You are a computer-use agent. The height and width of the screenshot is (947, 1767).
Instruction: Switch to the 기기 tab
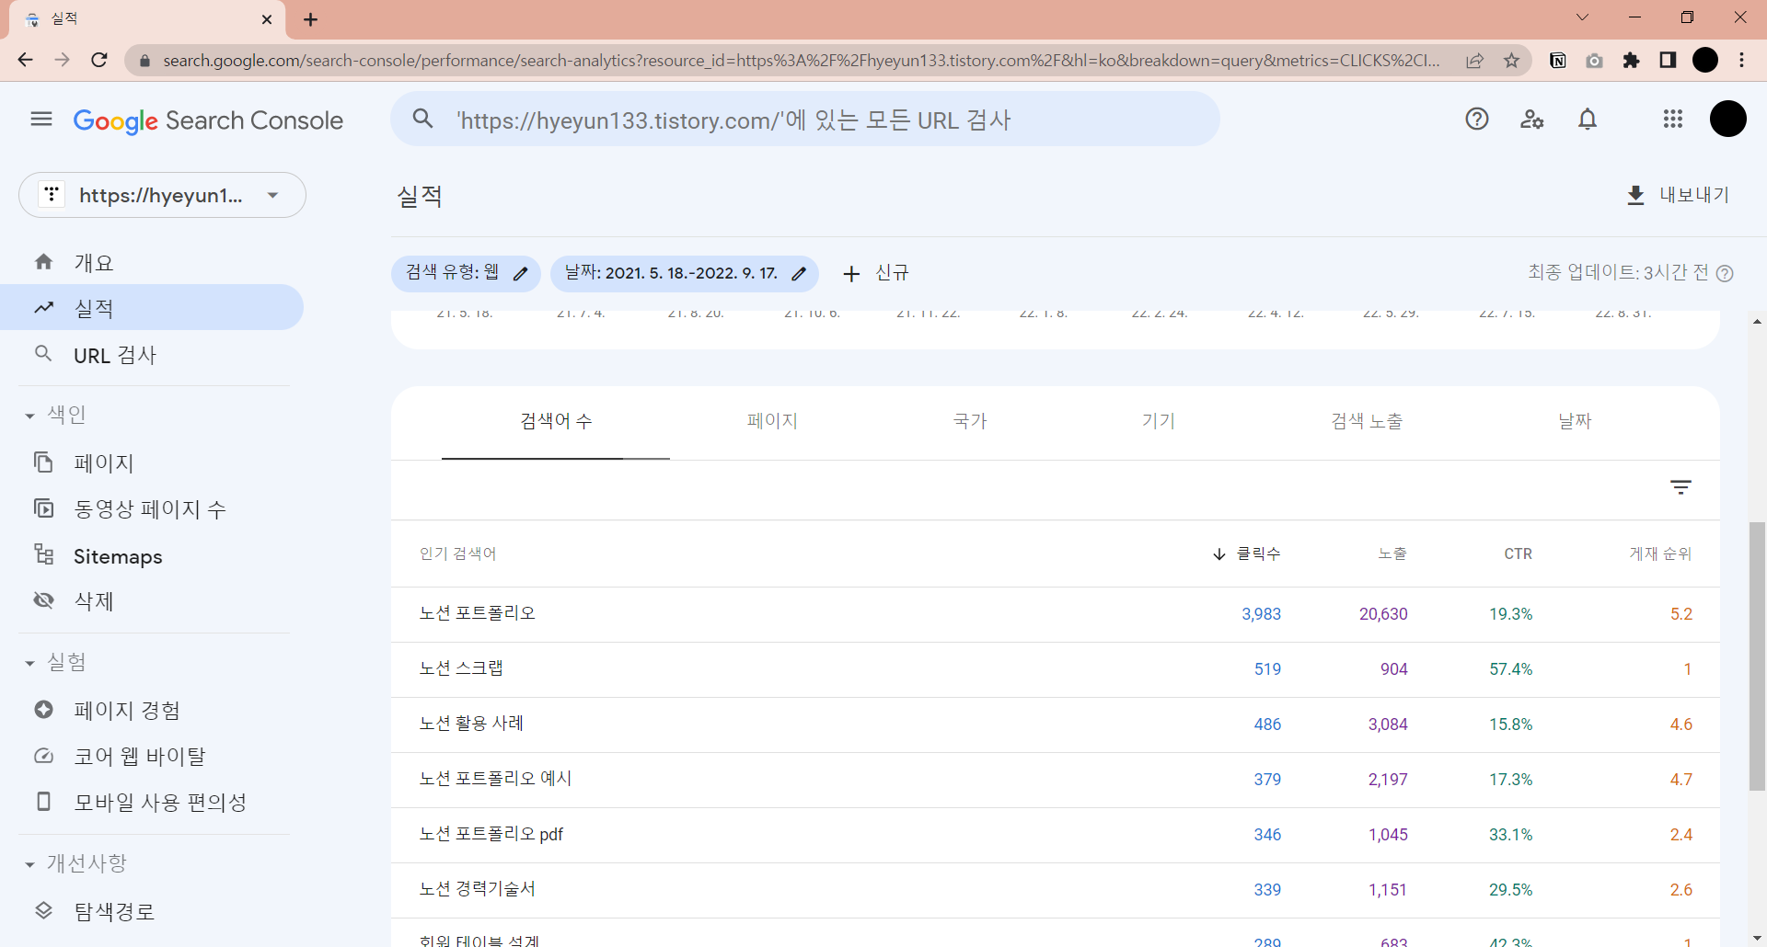pos(1159,421)
